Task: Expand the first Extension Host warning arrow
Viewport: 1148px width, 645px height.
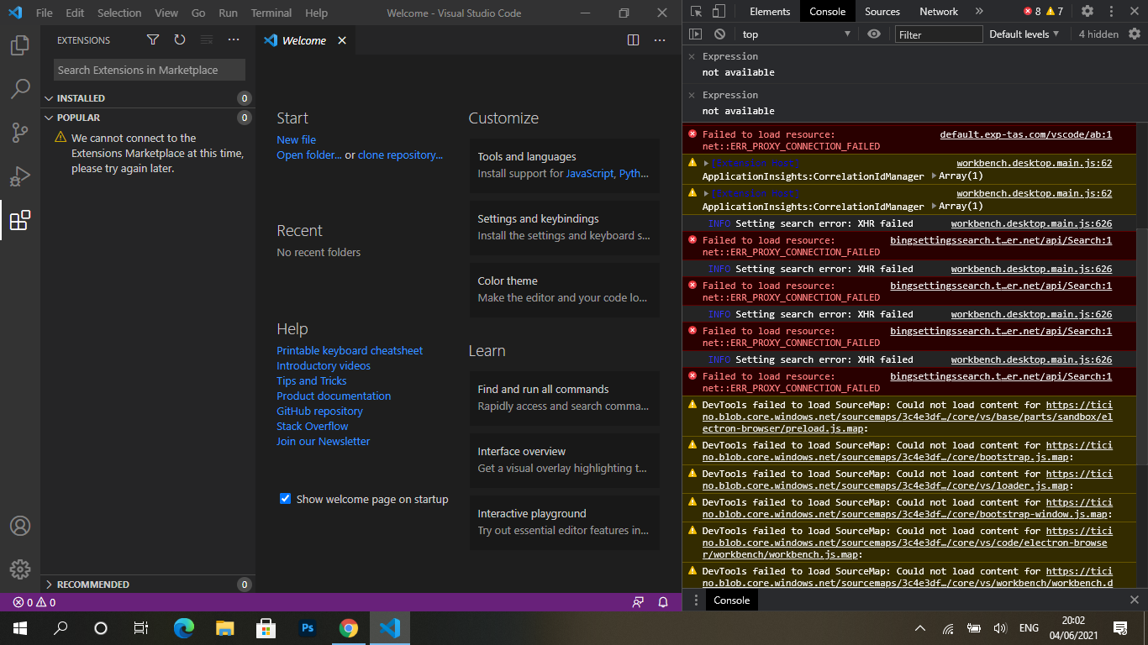Action: pos(707,163)
